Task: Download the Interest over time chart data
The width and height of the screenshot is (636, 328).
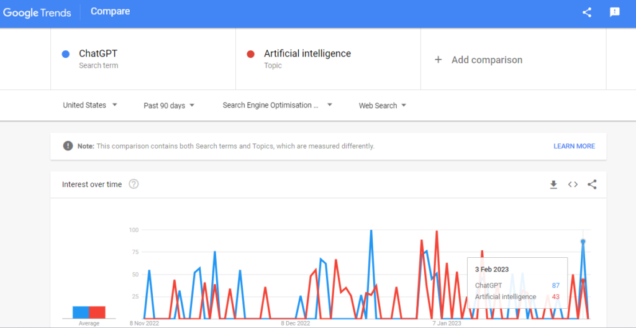Action: tap(553, 184)
